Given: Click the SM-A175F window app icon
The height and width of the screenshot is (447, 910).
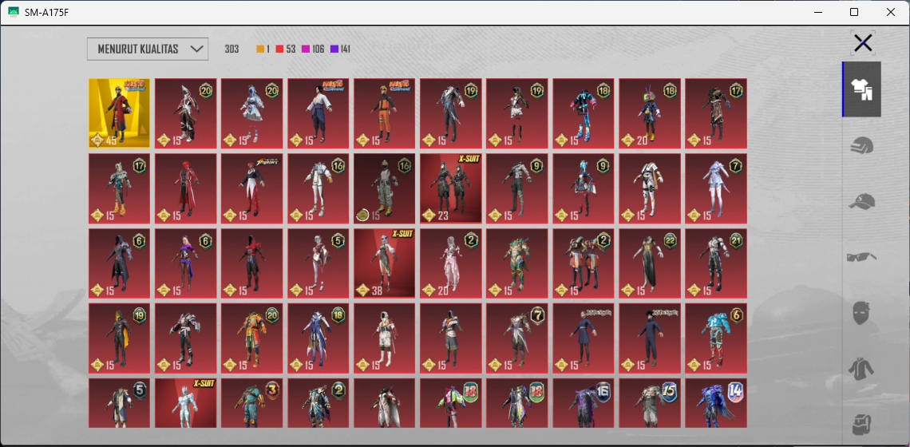Looking at the screenshot, I should coord(14,12).
